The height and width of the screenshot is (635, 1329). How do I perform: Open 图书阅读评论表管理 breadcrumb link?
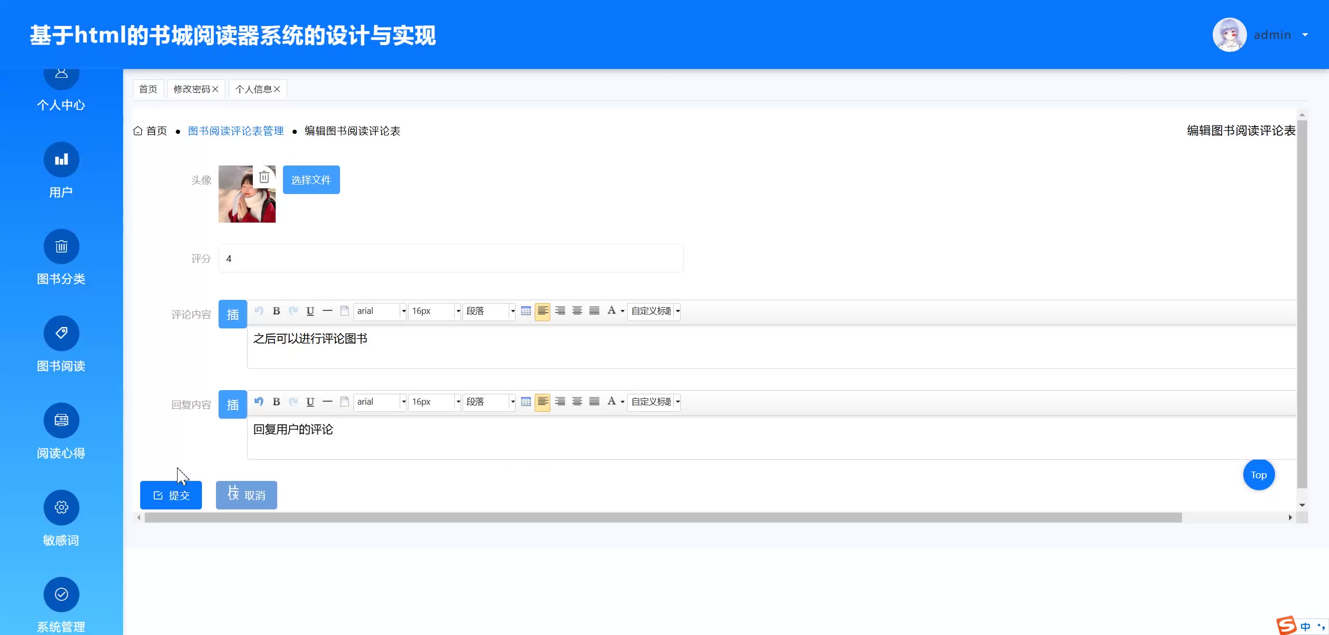236,131
